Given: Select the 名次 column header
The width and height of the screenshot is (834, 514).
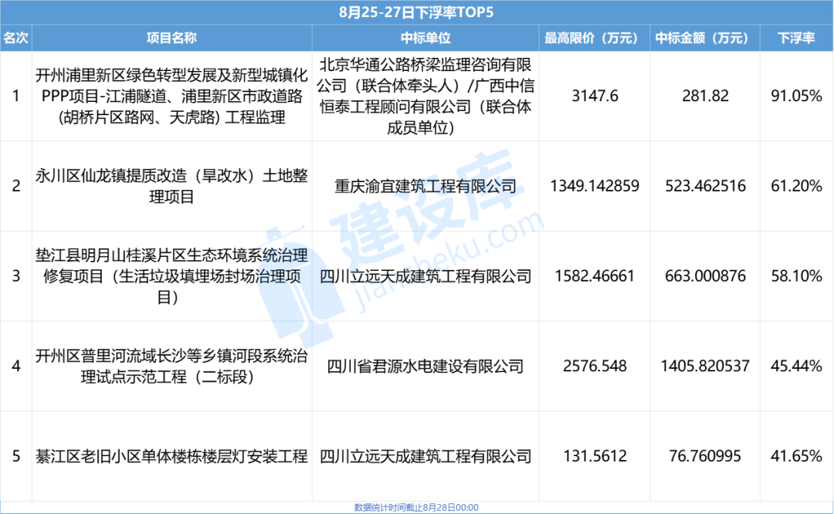Looking at the screenshot, I should [16, 36].
